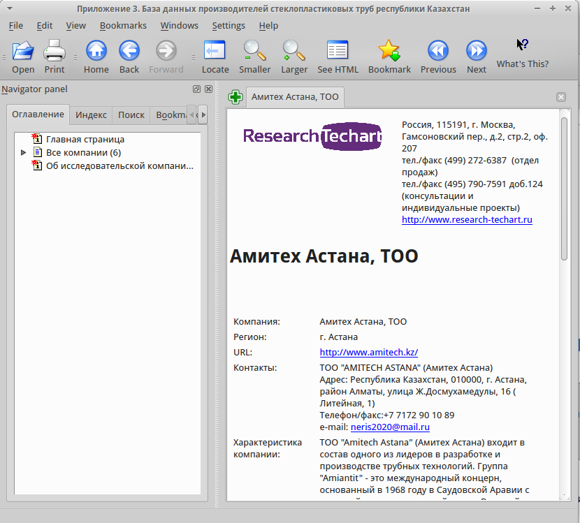Switch to the Поиск tab

(x=131, y=115)
